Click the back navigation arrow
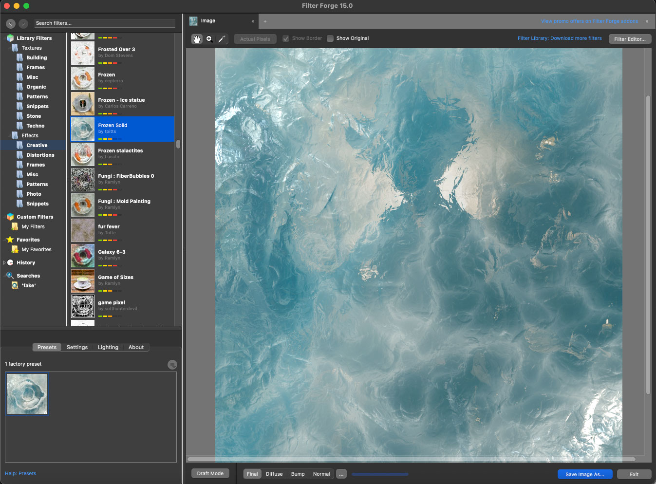 pyautogui.click(x=11, y=23)
